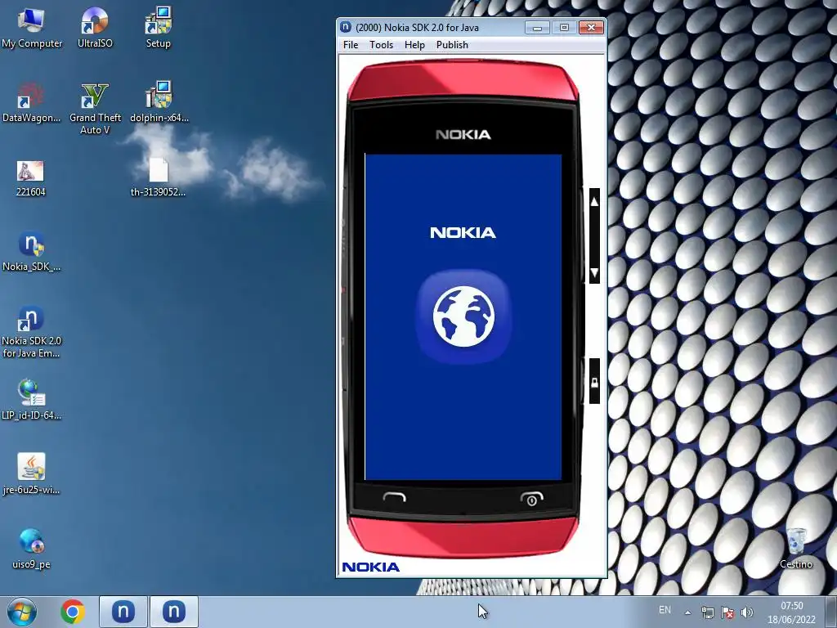Screen dimensions: 837x628
Task: Click the blue NOKIA logo in the window footer
Action: click(x=371, y=567)
